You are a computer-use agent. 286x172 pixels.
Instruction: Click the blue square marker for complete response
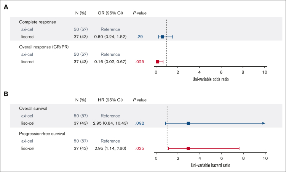click(163, 37)
